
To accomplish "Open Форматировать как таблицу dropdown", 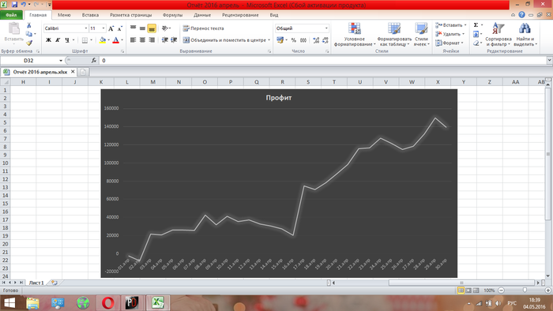I will tap(394, 35).
